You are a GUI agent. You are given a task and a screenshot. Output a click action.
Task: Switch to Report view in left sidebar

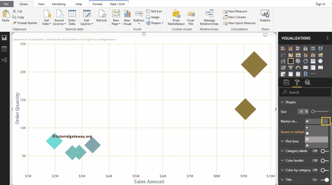coord(4,38)
